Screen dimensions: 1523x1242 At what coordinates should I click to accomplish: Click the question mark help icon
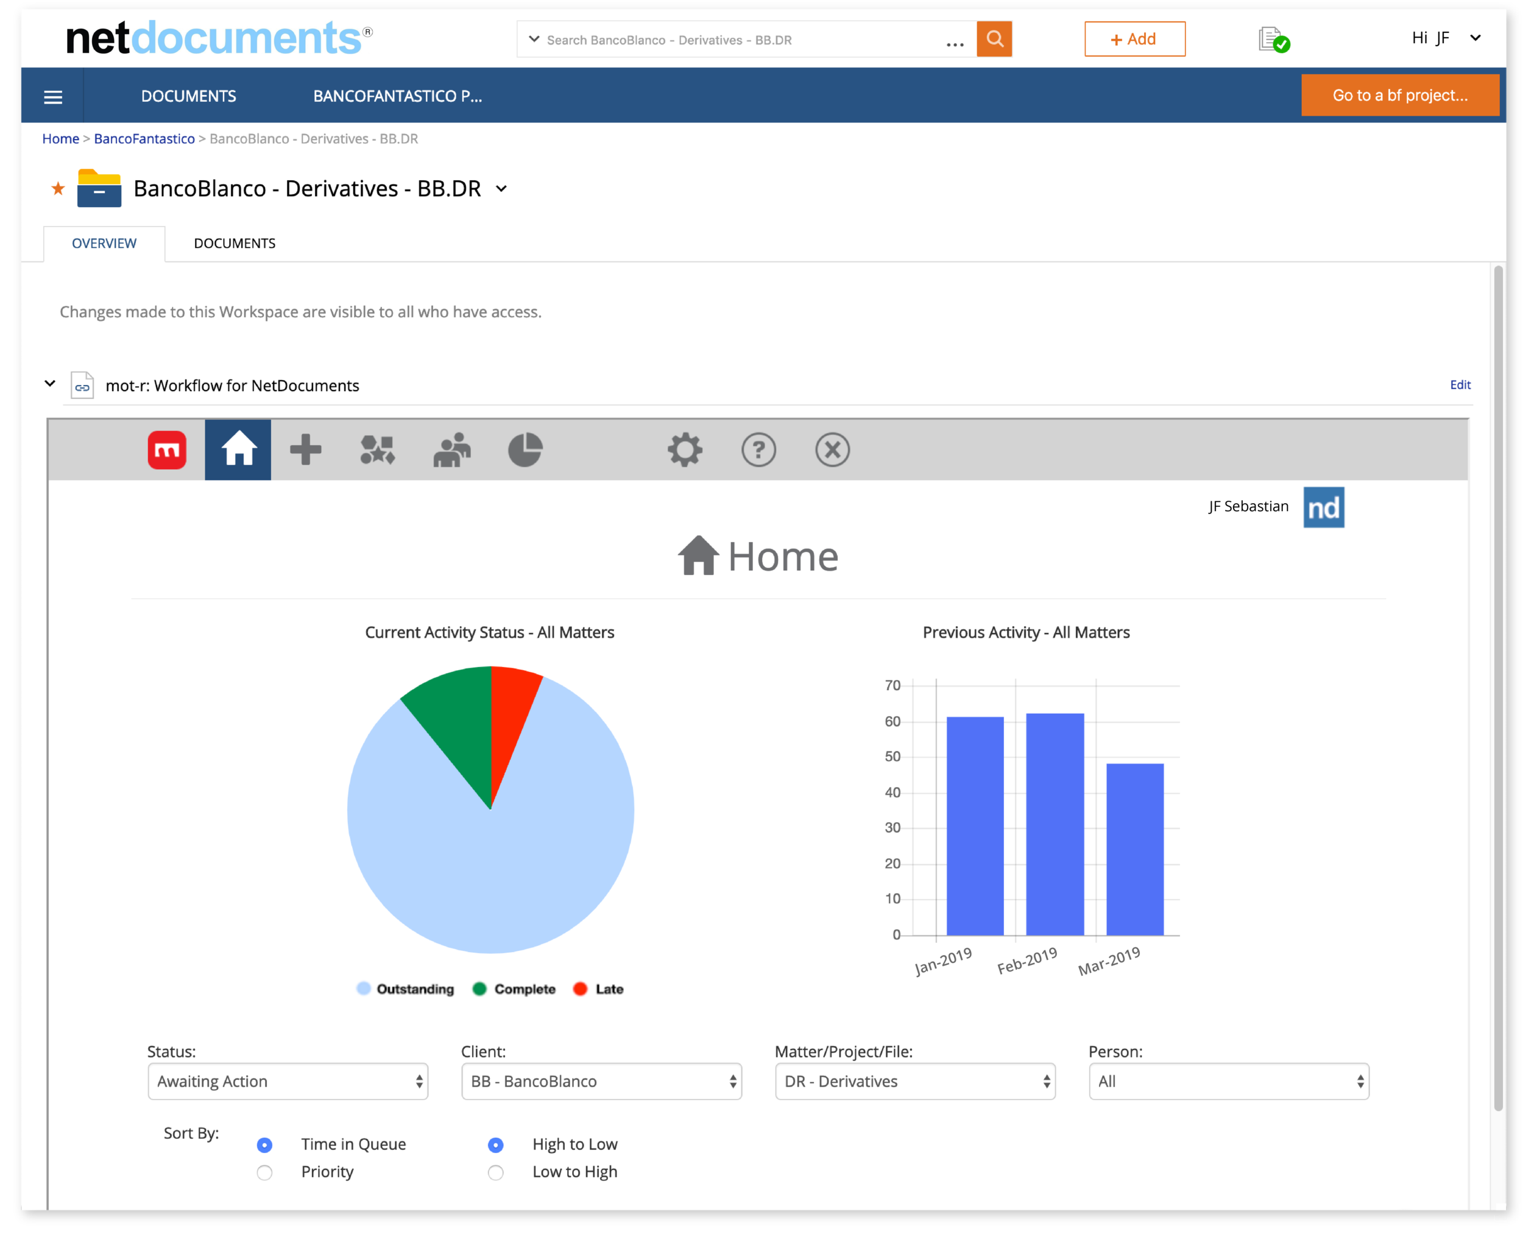(758, 450)
